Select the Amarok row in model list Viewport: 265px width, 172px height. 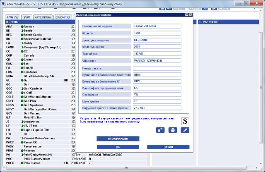click(x=40, y=27)
